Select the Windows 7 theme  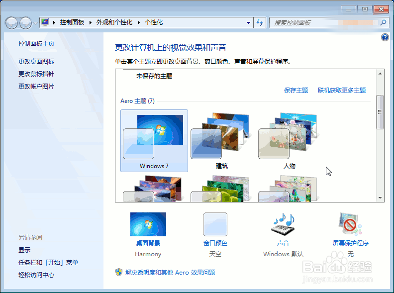[154, 141]
